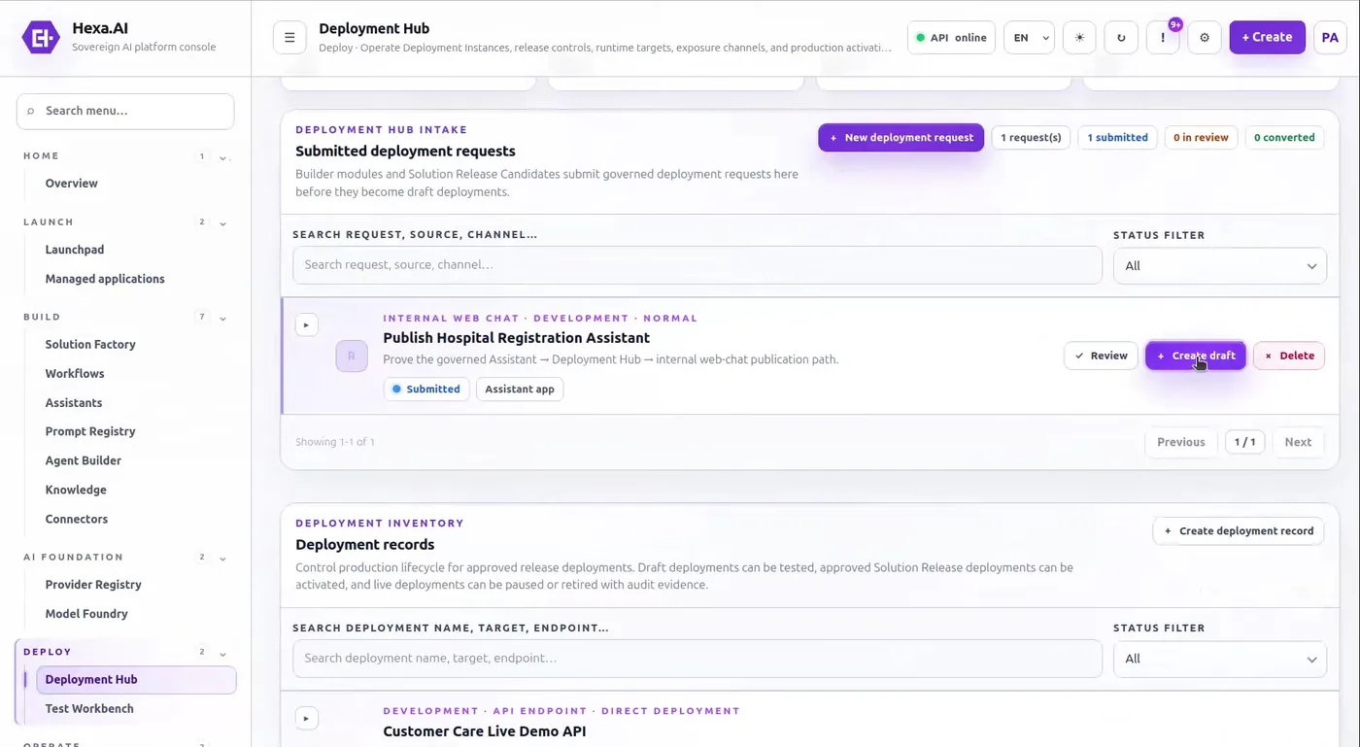
Task: Click the R avatar of the Hospital request
Action: coord(352,356)
